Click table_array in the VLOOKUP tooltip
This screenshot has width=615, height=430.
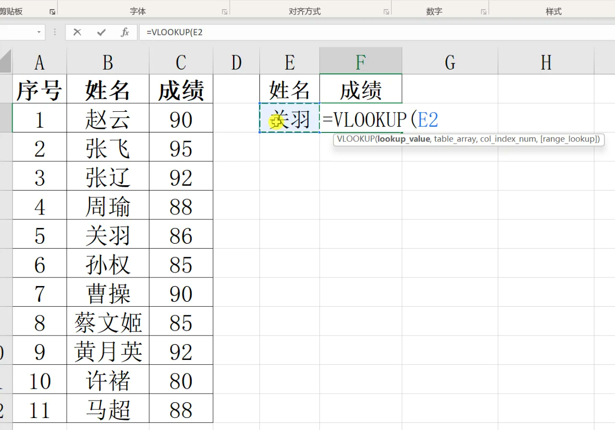(x=455, y=139)
